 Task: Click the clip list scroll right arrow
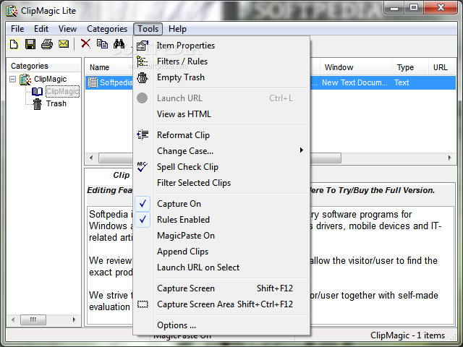[x=449, y=158]
